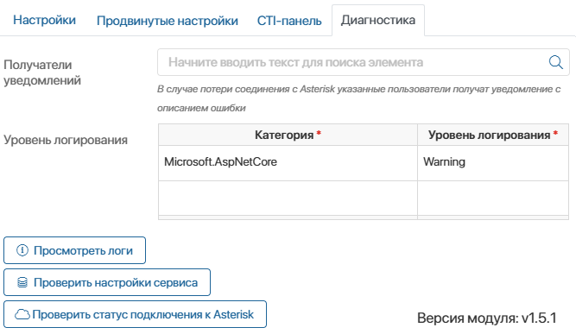
Task: Click the Warning logging level cell
Action: (x=493, y=162)
